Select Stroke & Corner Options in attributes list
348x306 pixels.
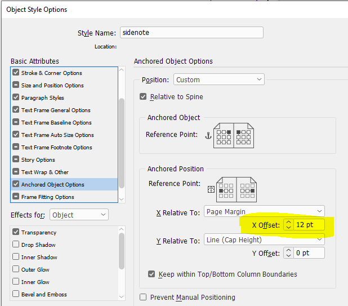[51, 73]
